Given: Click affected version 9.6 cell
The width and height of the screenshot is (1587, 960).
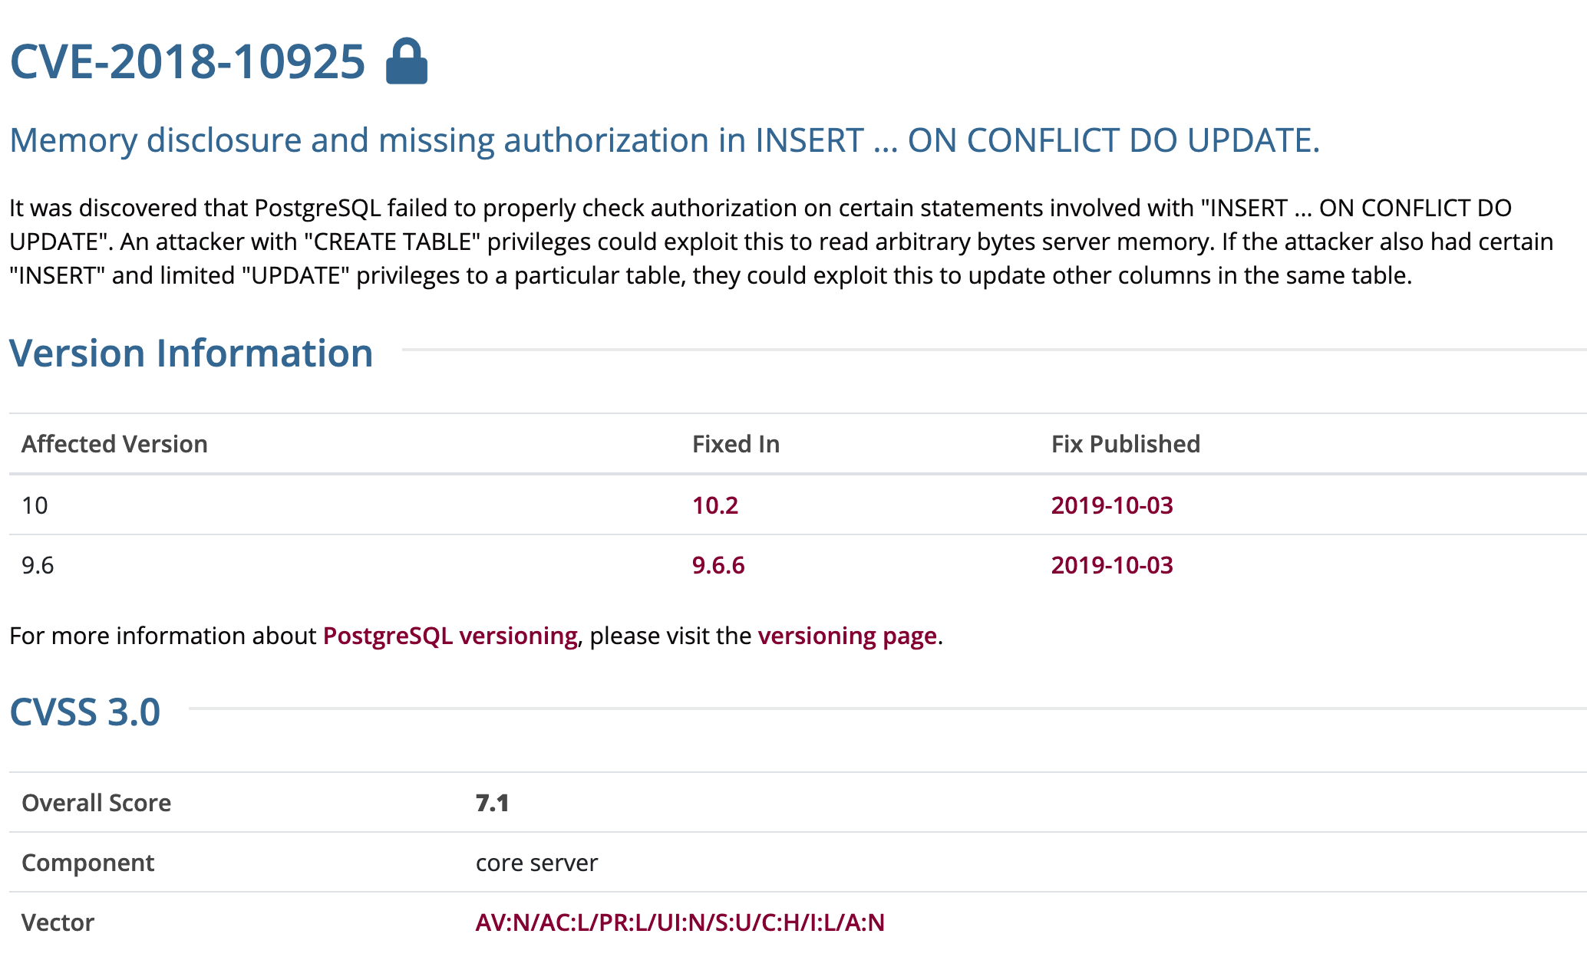Looking at the screenshot, I should pos(38,565).
